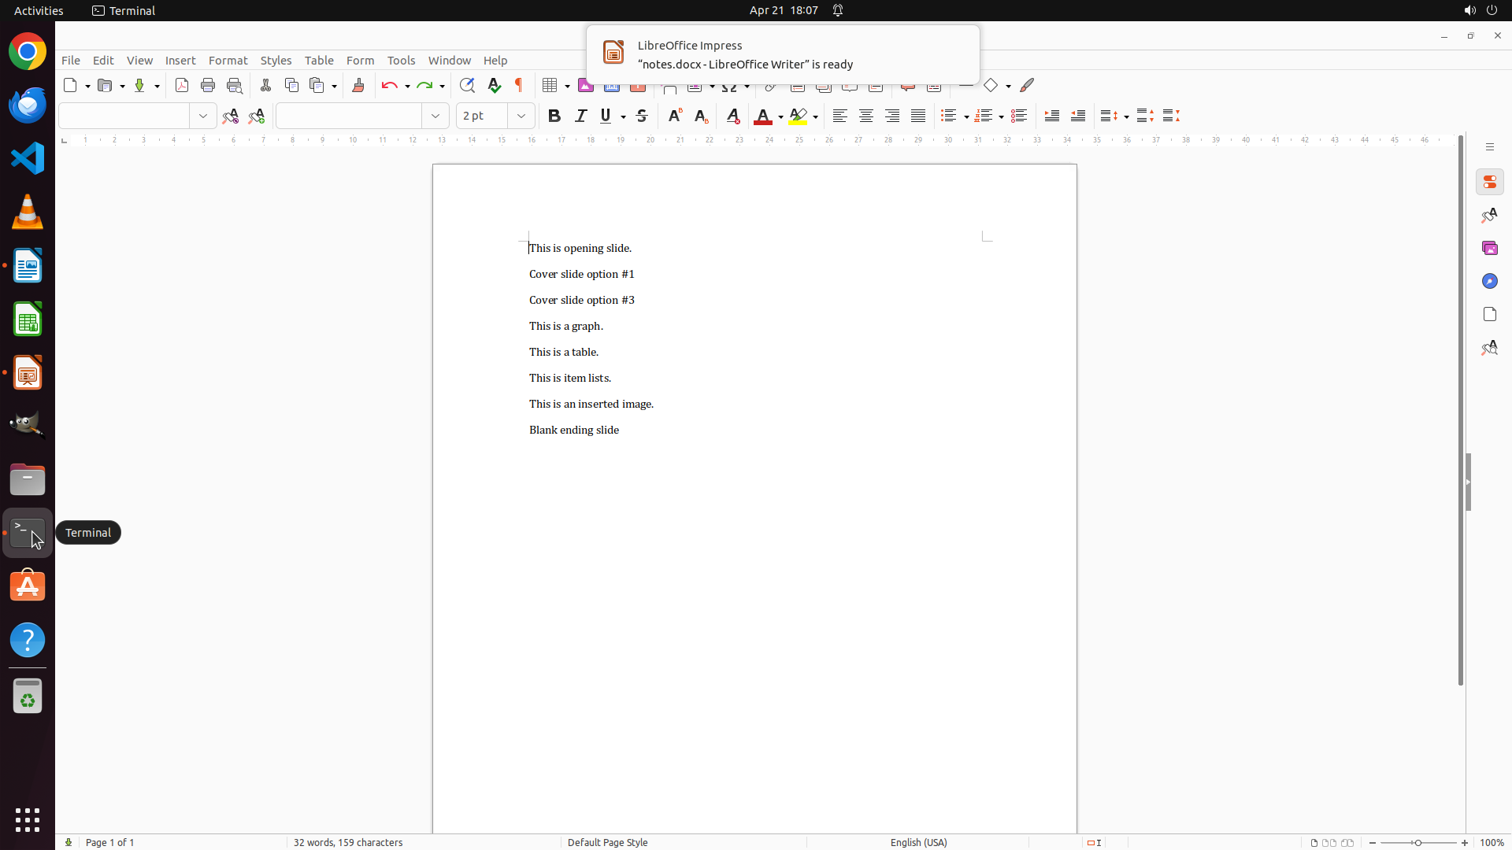Open Find and Replace magnifier icon
1512x850 pixels.
click(467, 85)
